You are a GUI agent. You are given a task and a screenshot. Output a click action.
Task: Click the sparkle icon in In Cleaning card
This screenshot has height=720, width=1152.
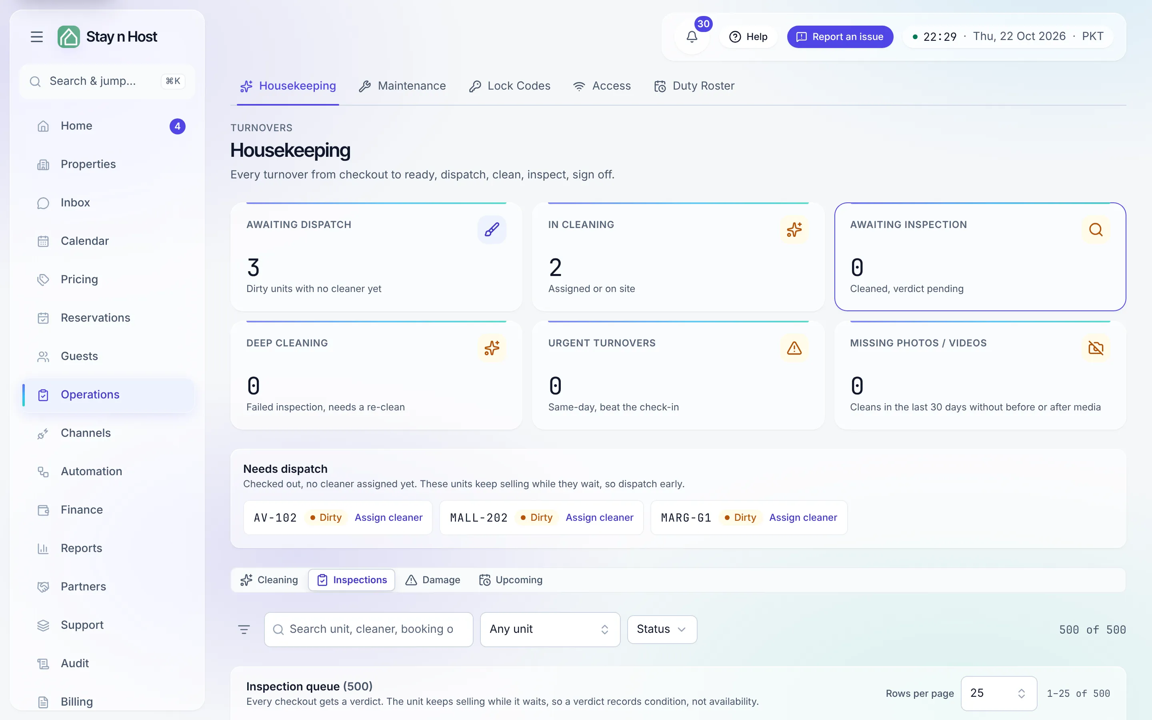(x=794, y=230)
